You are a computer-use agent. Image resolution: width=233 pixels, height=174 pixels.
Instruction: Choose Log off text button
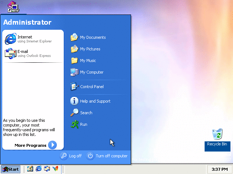click(x=75, y=156)
